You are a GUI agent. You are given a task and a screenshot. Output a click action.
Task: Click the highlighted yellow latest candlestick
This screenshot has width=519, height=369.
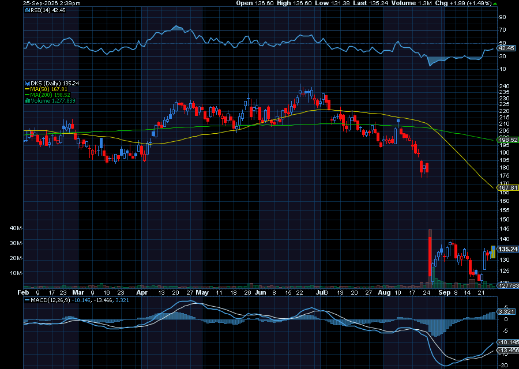pyautogui.click(x=493, y=252)
